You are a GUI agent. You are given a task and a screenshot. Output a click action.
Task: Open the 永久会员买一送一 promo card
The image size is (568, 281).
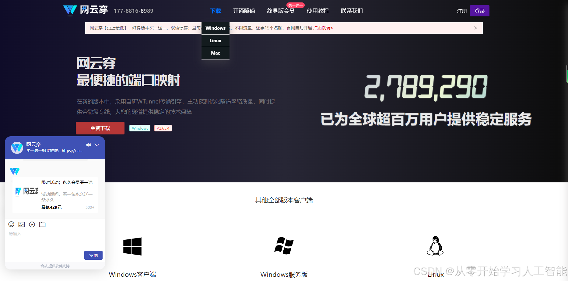point(55,195)
